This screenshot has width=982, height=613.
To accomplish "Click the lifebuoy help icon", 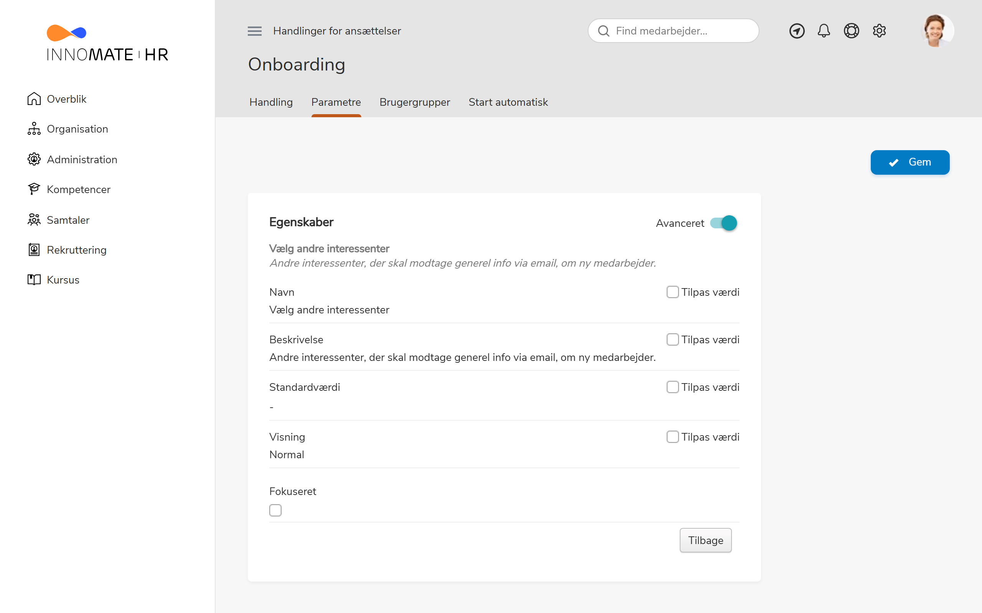I will coord(851,31).
